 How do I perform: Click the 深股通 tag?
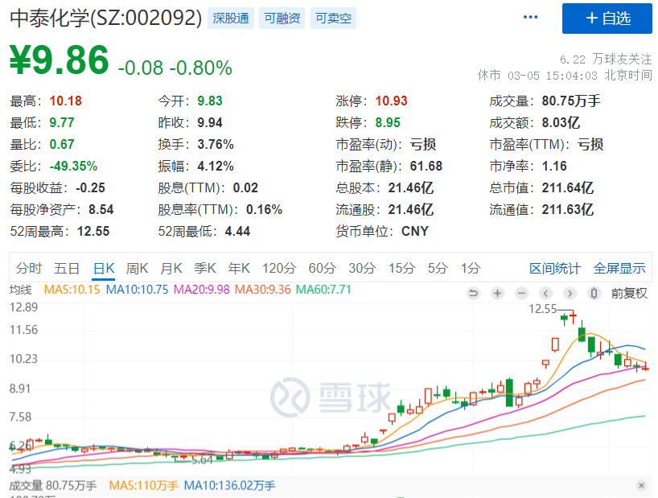231,18
